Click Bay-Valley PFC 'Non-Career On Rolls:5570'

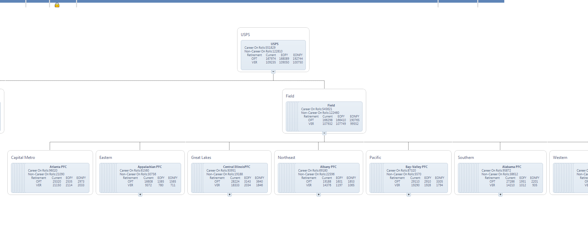pos(404,174)
